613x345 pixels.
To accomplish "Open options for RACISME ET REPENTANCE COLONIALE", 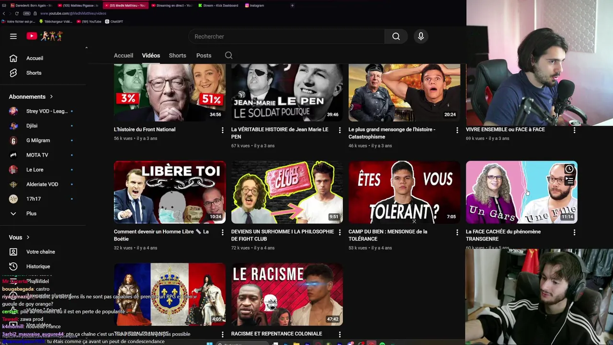I will click(x=340, y=334).
